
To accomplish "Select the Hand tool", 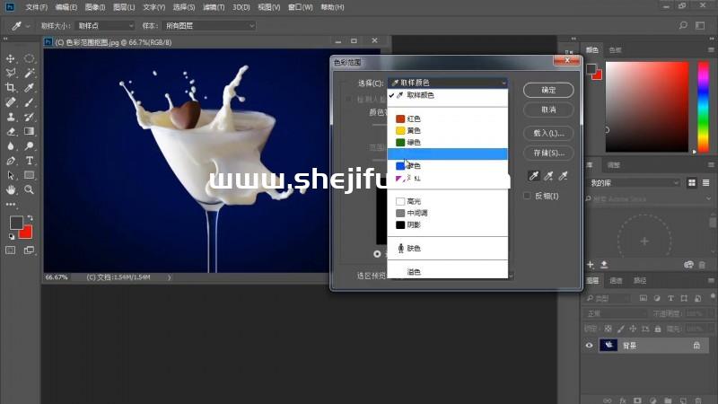I will (10, 189).
